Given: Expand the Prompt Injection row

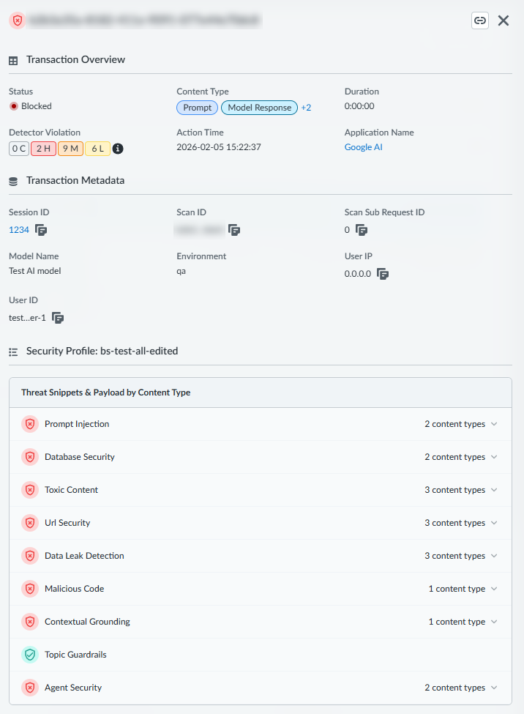Looking at the screenshot, I should click(494, 424).
